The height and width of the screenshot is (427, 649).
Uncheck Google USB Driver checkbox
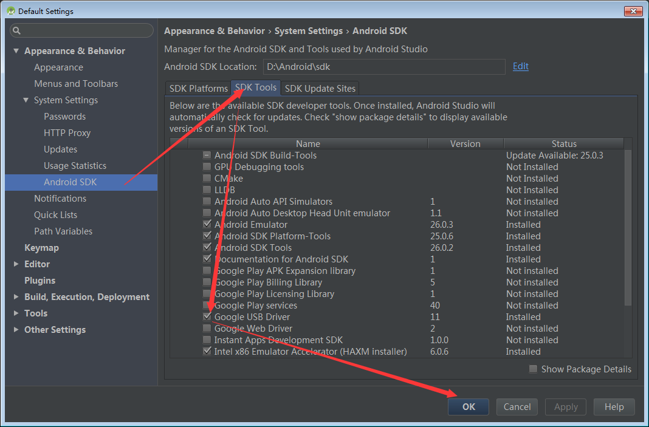pos(207,317)
